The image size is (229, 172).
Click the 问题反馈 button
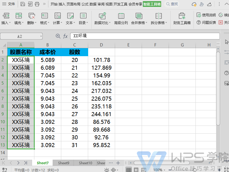click(x=206, y=22)
